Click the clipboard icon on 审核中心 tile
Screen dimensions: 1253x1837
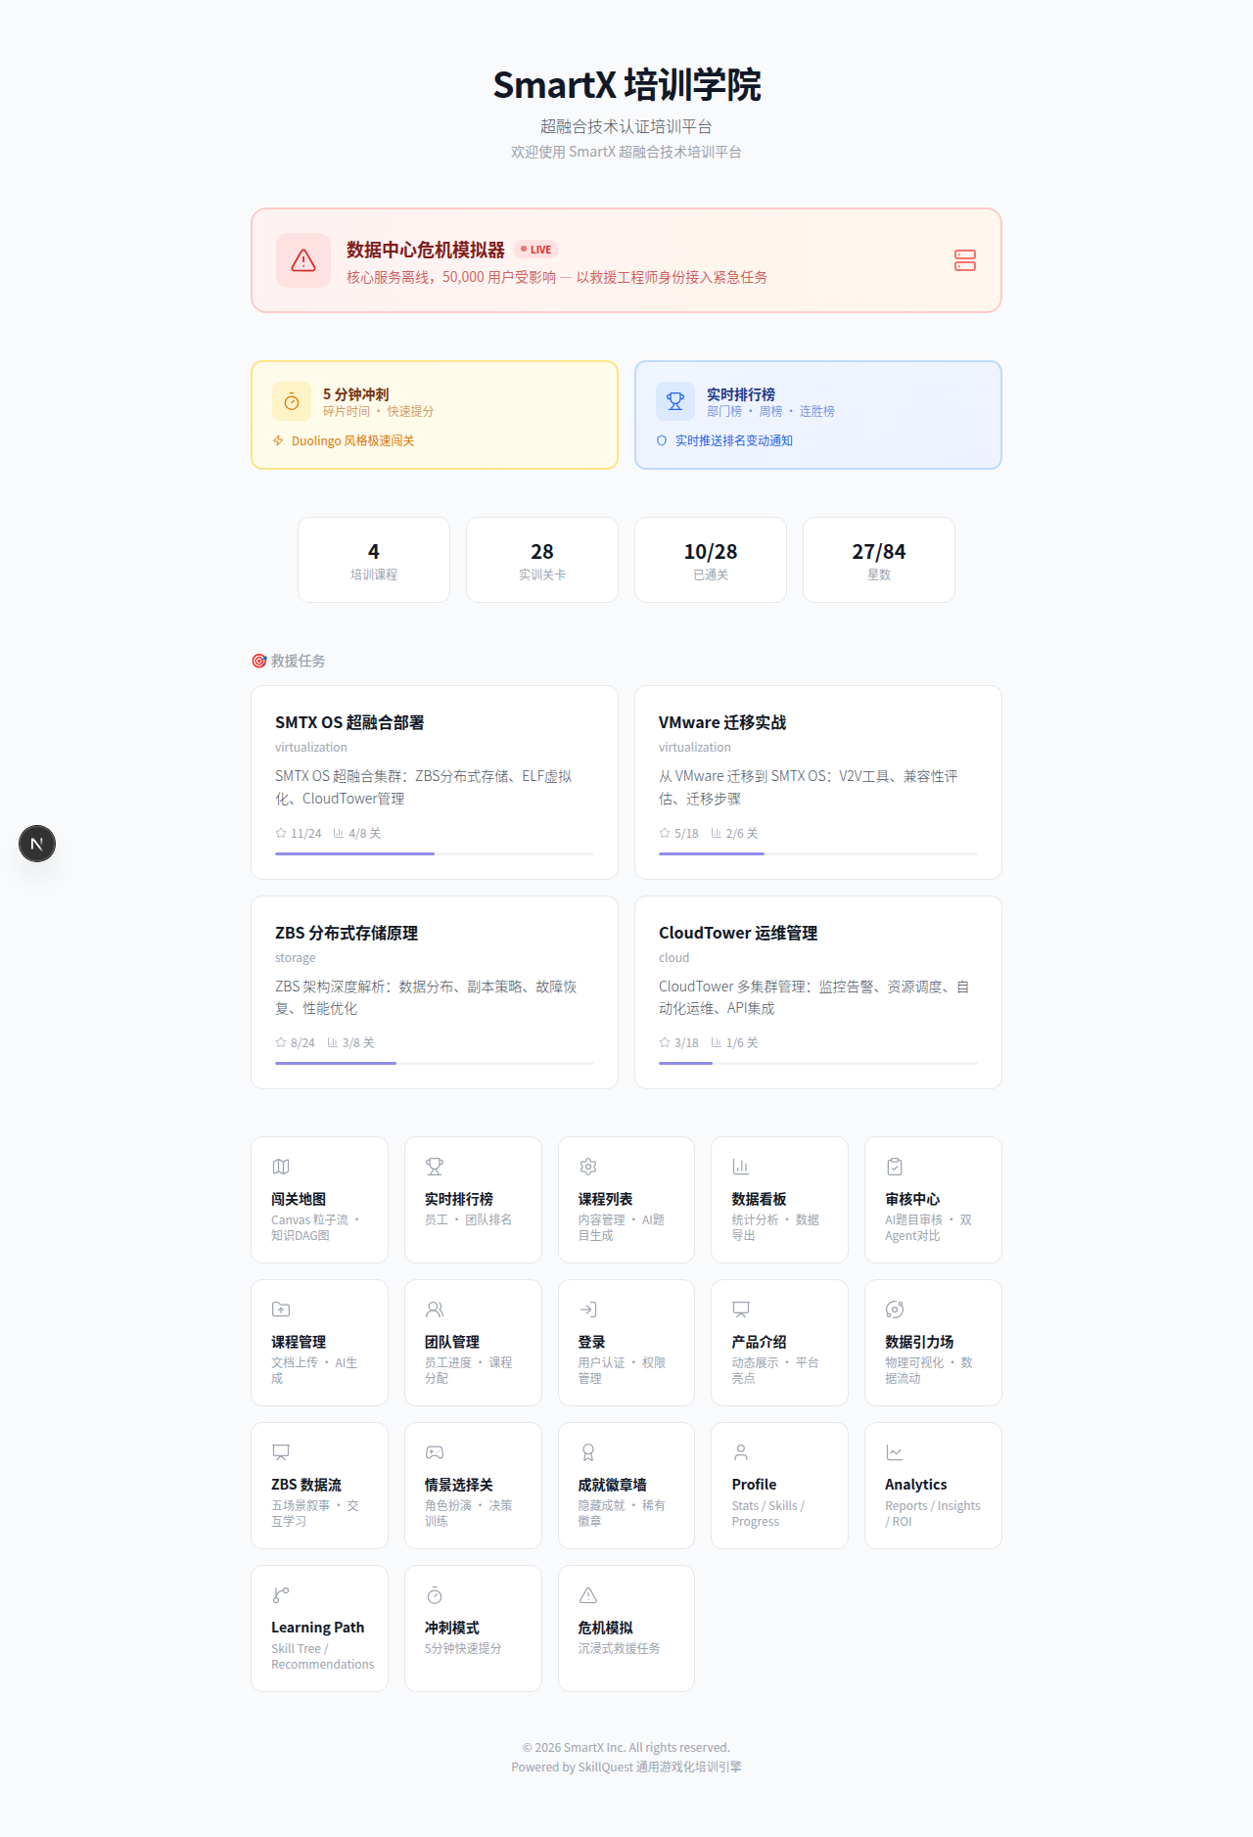click(895, 1167)
